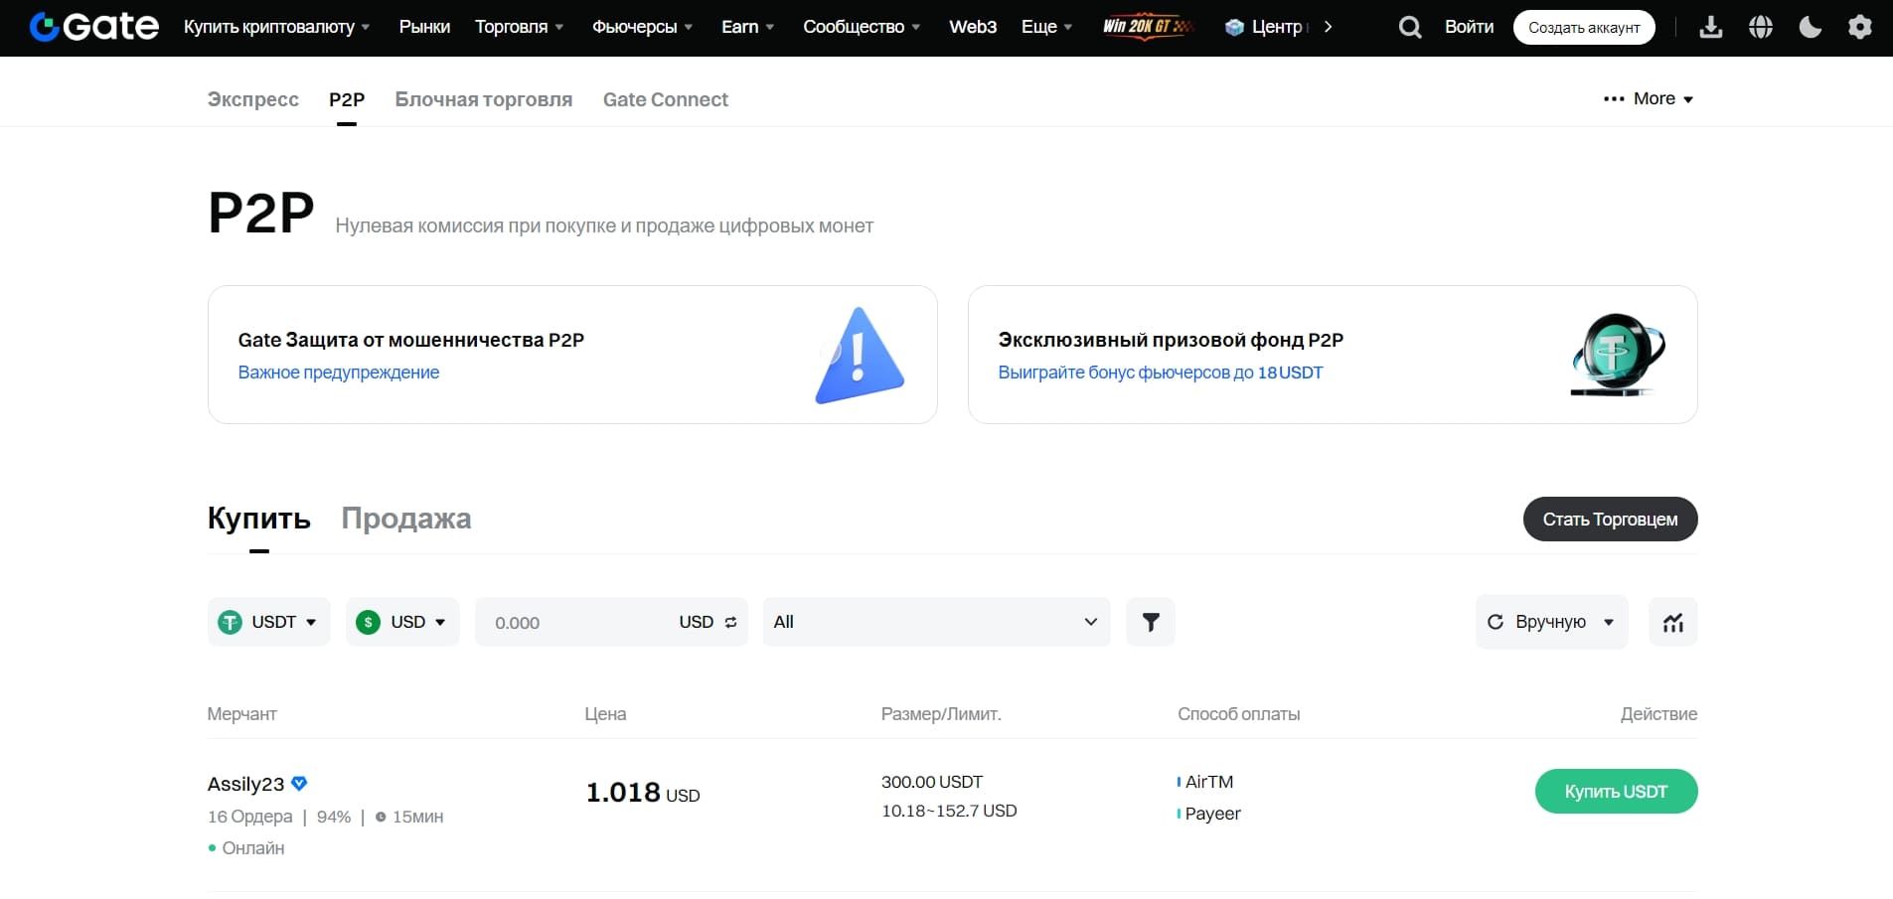Switch to Блочная торговля tab
The image size is (1893, 899).
484,99
